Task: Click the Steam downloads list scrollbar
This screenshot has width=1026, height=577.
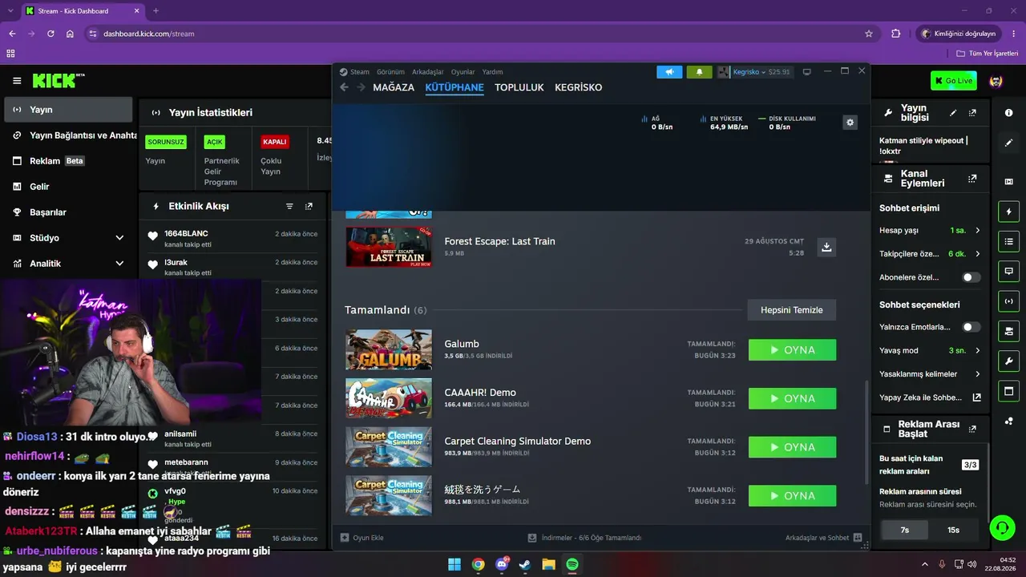Action: (866, 433)
